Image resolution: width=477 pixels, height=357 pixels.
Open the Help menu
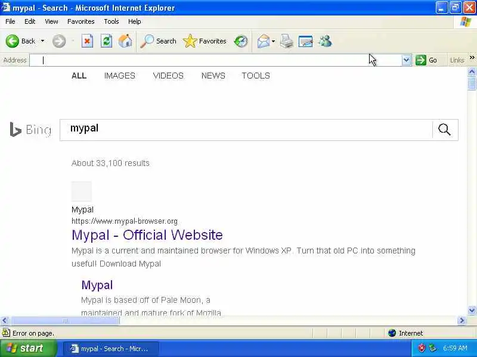click(x=135, y=21)
